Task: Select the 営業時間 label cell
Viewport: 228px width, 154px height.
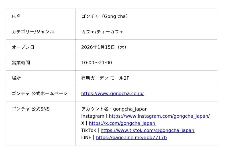Action: coord(21,63)
